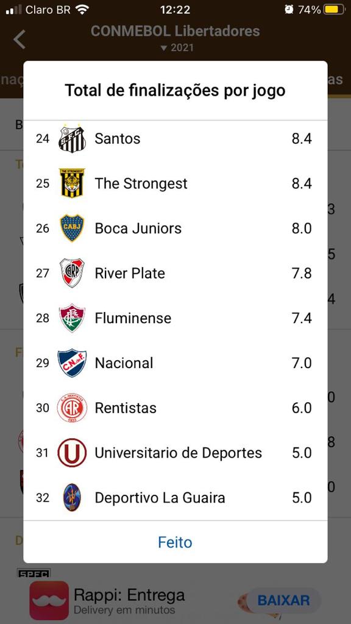Select the Boca Juniors CABJ crest

click(x=72, y=228)
